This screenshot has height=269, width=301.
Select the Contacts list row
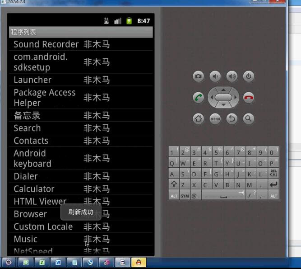point(81,141)
